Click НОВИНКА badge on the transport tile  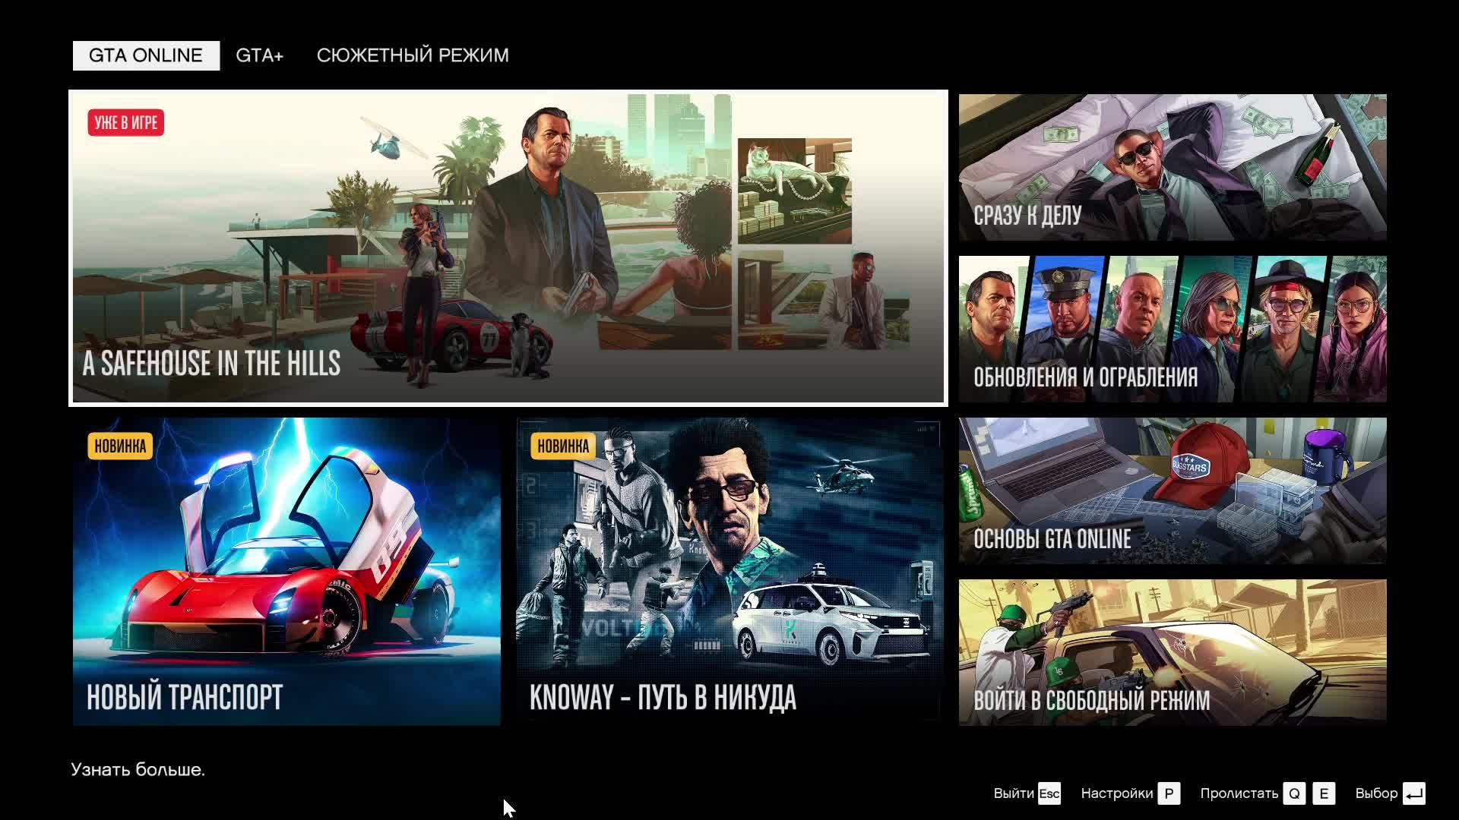tap(120, 446)
